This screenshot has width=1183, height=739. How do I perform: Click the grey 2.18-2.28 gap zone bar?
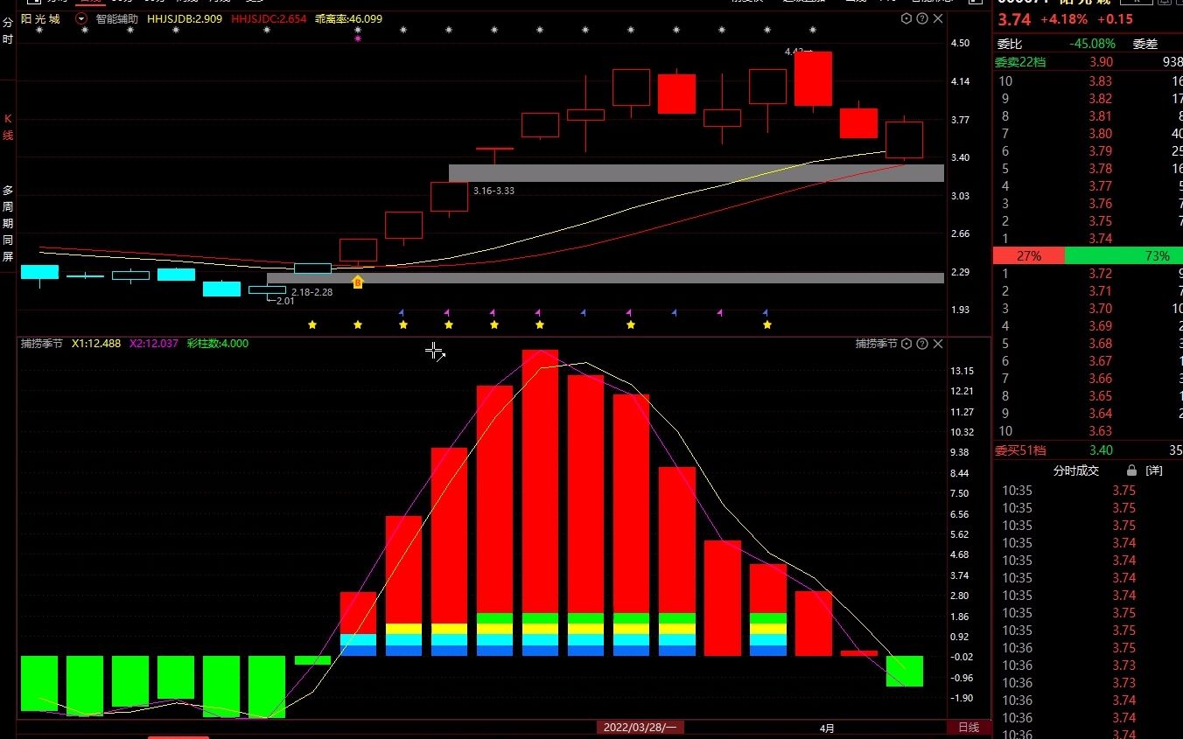click(x=605, y=278)
